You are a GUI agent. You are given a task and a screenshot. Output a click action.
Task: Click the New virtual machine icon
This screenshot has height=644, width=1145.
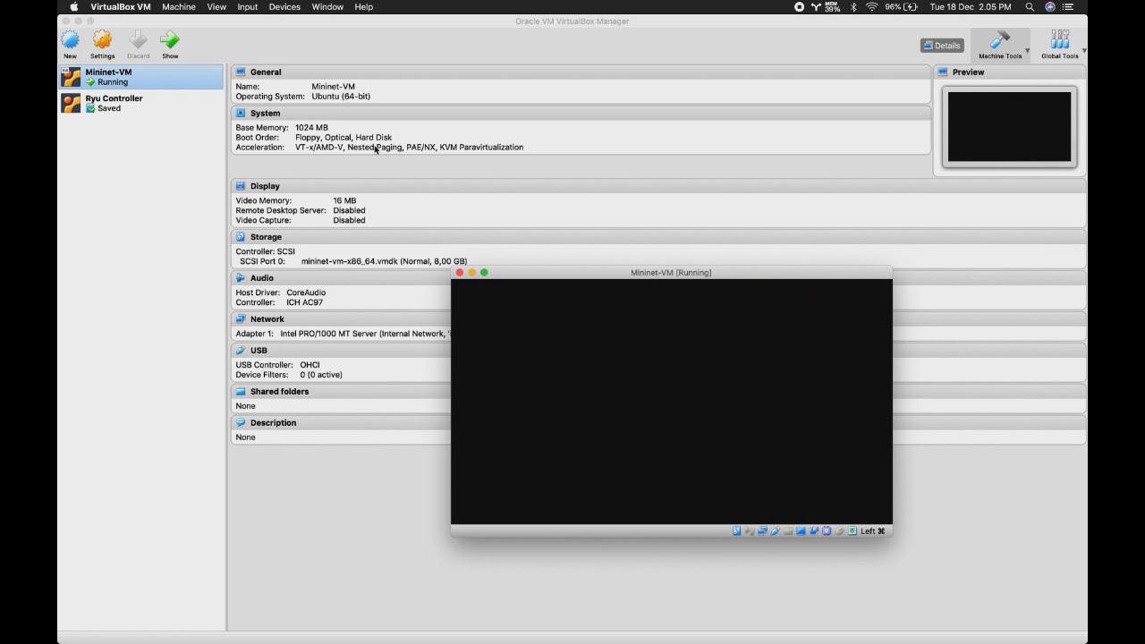[x=70, y=39]
